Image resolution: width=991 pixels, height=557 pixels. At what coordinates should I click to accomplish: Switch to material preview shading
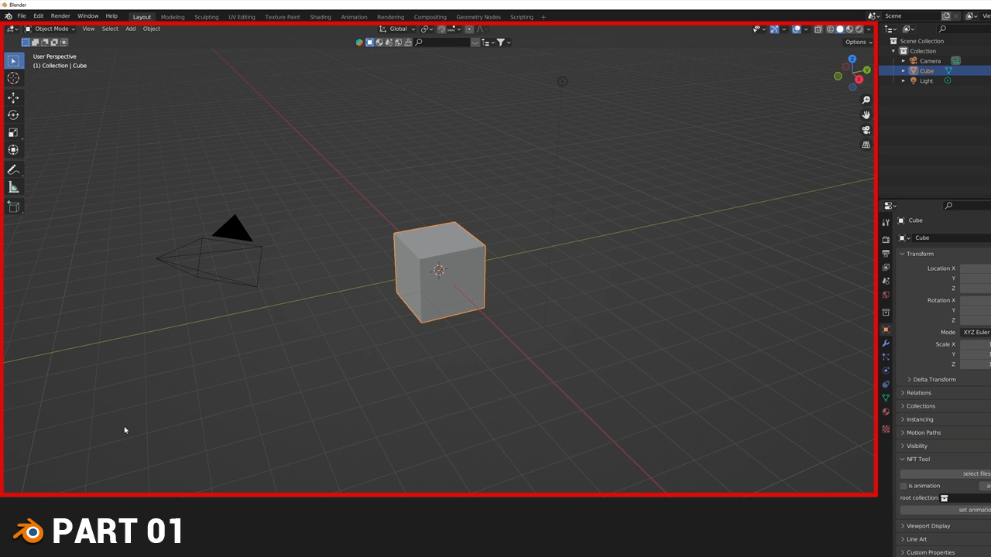point(849,29)
